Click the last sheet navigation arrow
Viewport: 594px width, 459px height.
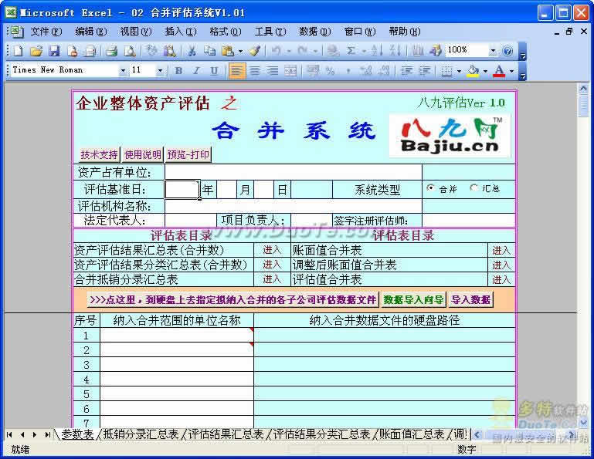[48, 434]
